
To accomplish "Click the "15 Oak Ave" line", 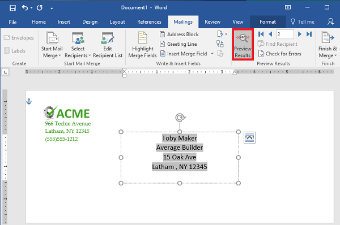I will click(180, 157).
